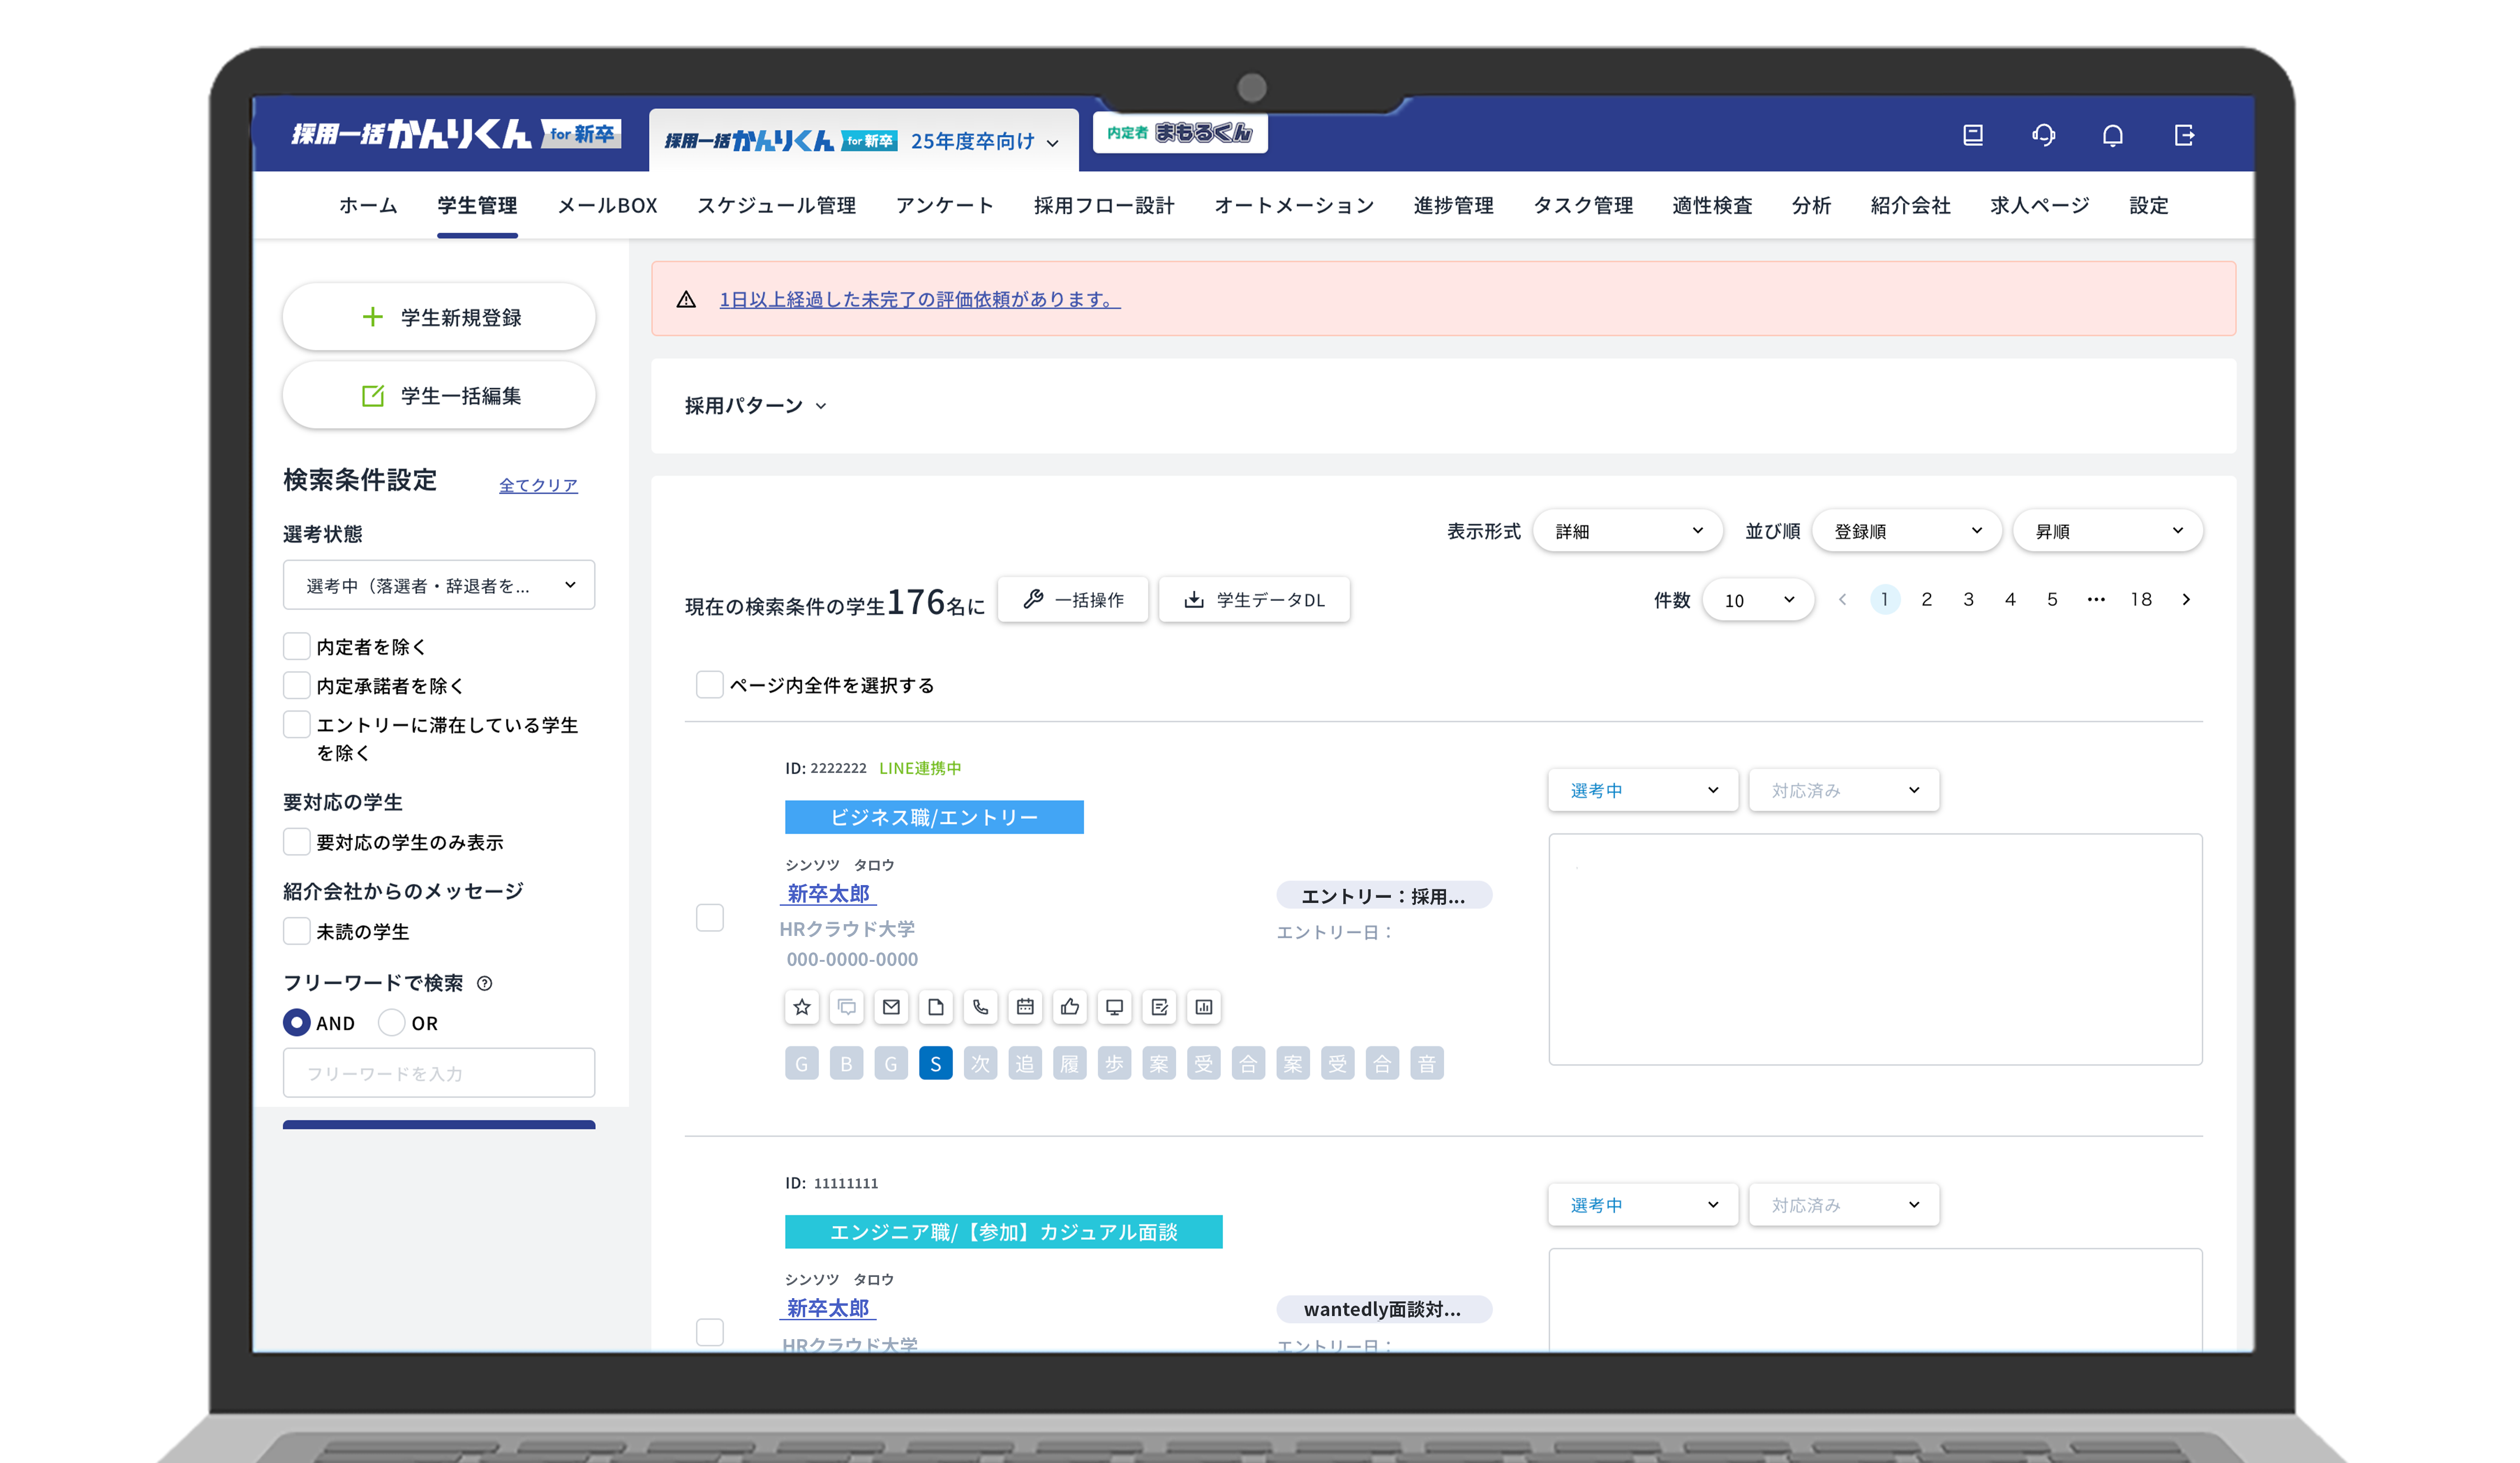Click the phone icon on the student card

(980, 1008)
